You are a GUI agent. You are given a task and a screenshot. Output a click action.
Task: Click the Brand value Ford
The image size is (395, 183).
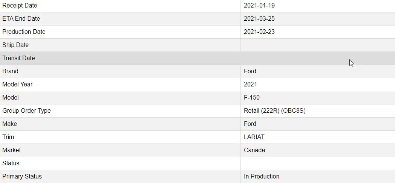(250, 71)
